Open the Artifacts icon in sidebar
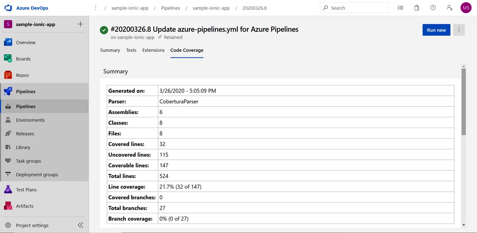Screen dimensions: 477x233 (x=8, y=206)
